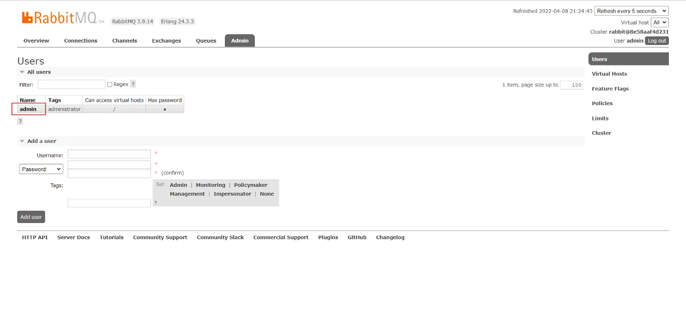Click the cluster name rabbit@8e58aaf4d231
The image size is (686, 315).
point(639,32)
